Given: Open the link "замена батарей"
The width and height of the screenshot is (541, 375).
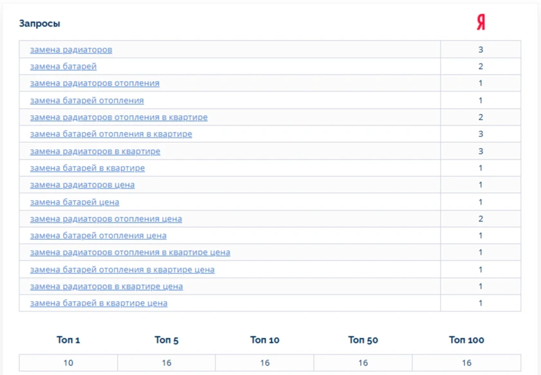Looking at the screenshot, I should click(63, 66).
